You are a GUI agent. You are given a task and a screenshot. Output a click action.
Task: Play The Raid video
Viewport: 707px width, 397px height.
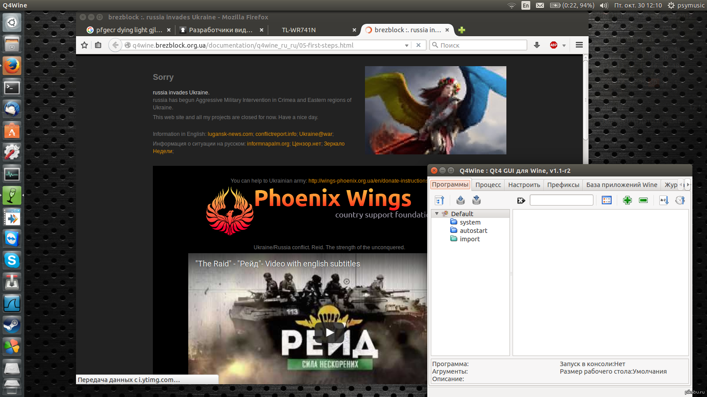click(330, 333)
